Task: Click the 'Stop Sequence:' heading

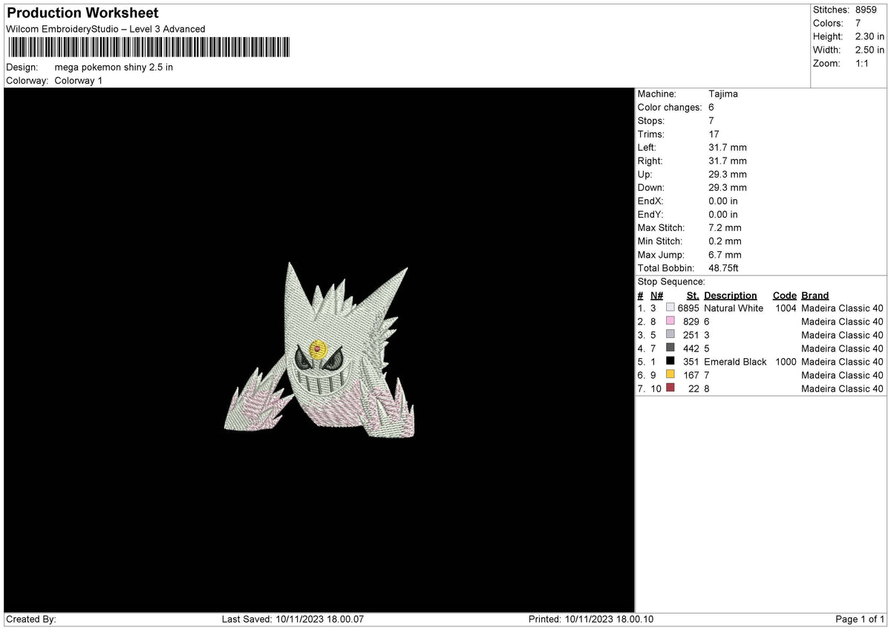Action: coord(671,282)
